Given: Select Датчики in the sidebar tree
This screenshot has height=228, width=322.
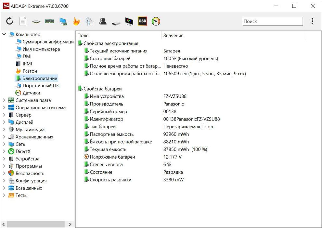Looking at the screenshot, I should pyautogui.click(x=31, y=93).
